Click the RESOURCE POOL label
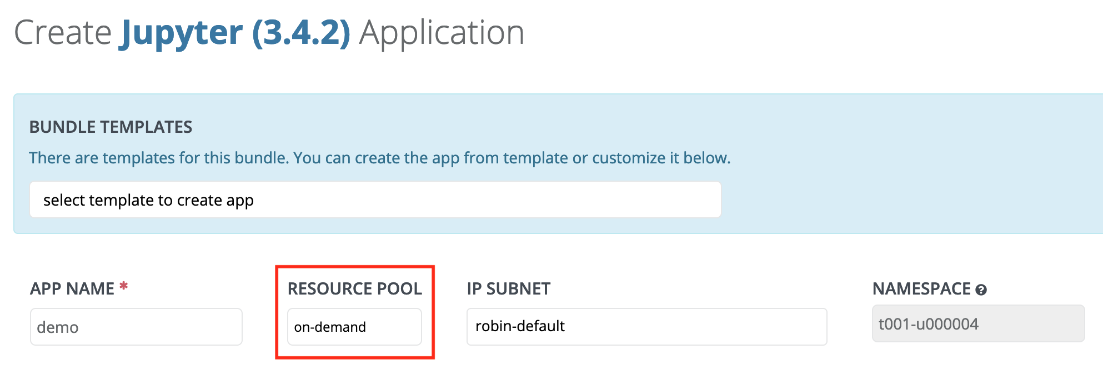The width and height of the screenshot is (1103, 379). 355,288
